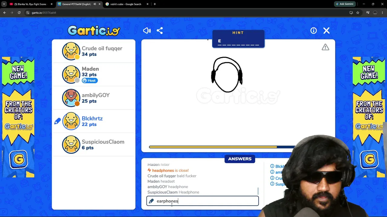Open the left New Game ad banner

pyautogui.click(x=18, y=117)
